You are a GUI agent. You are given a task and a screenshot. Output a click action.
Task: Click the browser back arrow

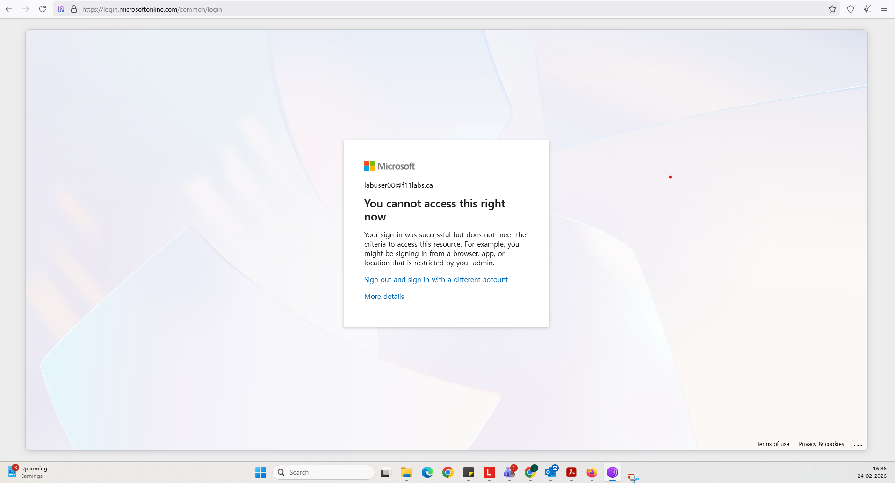pos(9,9)
